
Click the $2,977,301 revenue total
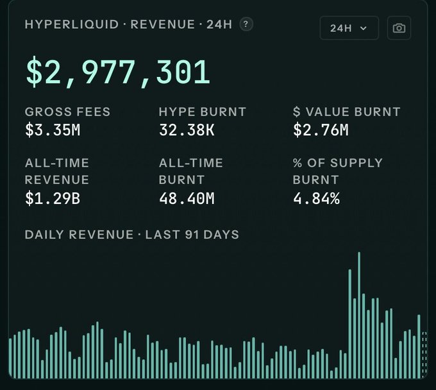(118, 72)
